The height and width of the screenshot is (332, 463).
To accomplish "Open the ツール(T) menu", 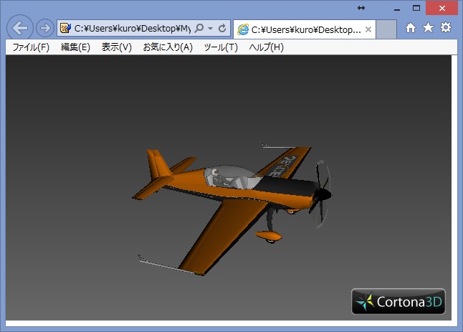I will pyautogui.click(x=221, y=47).
